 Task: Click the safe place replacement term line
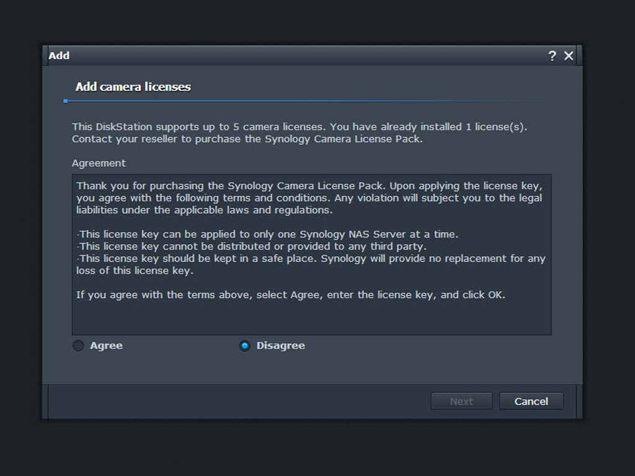tap(311, 265)
